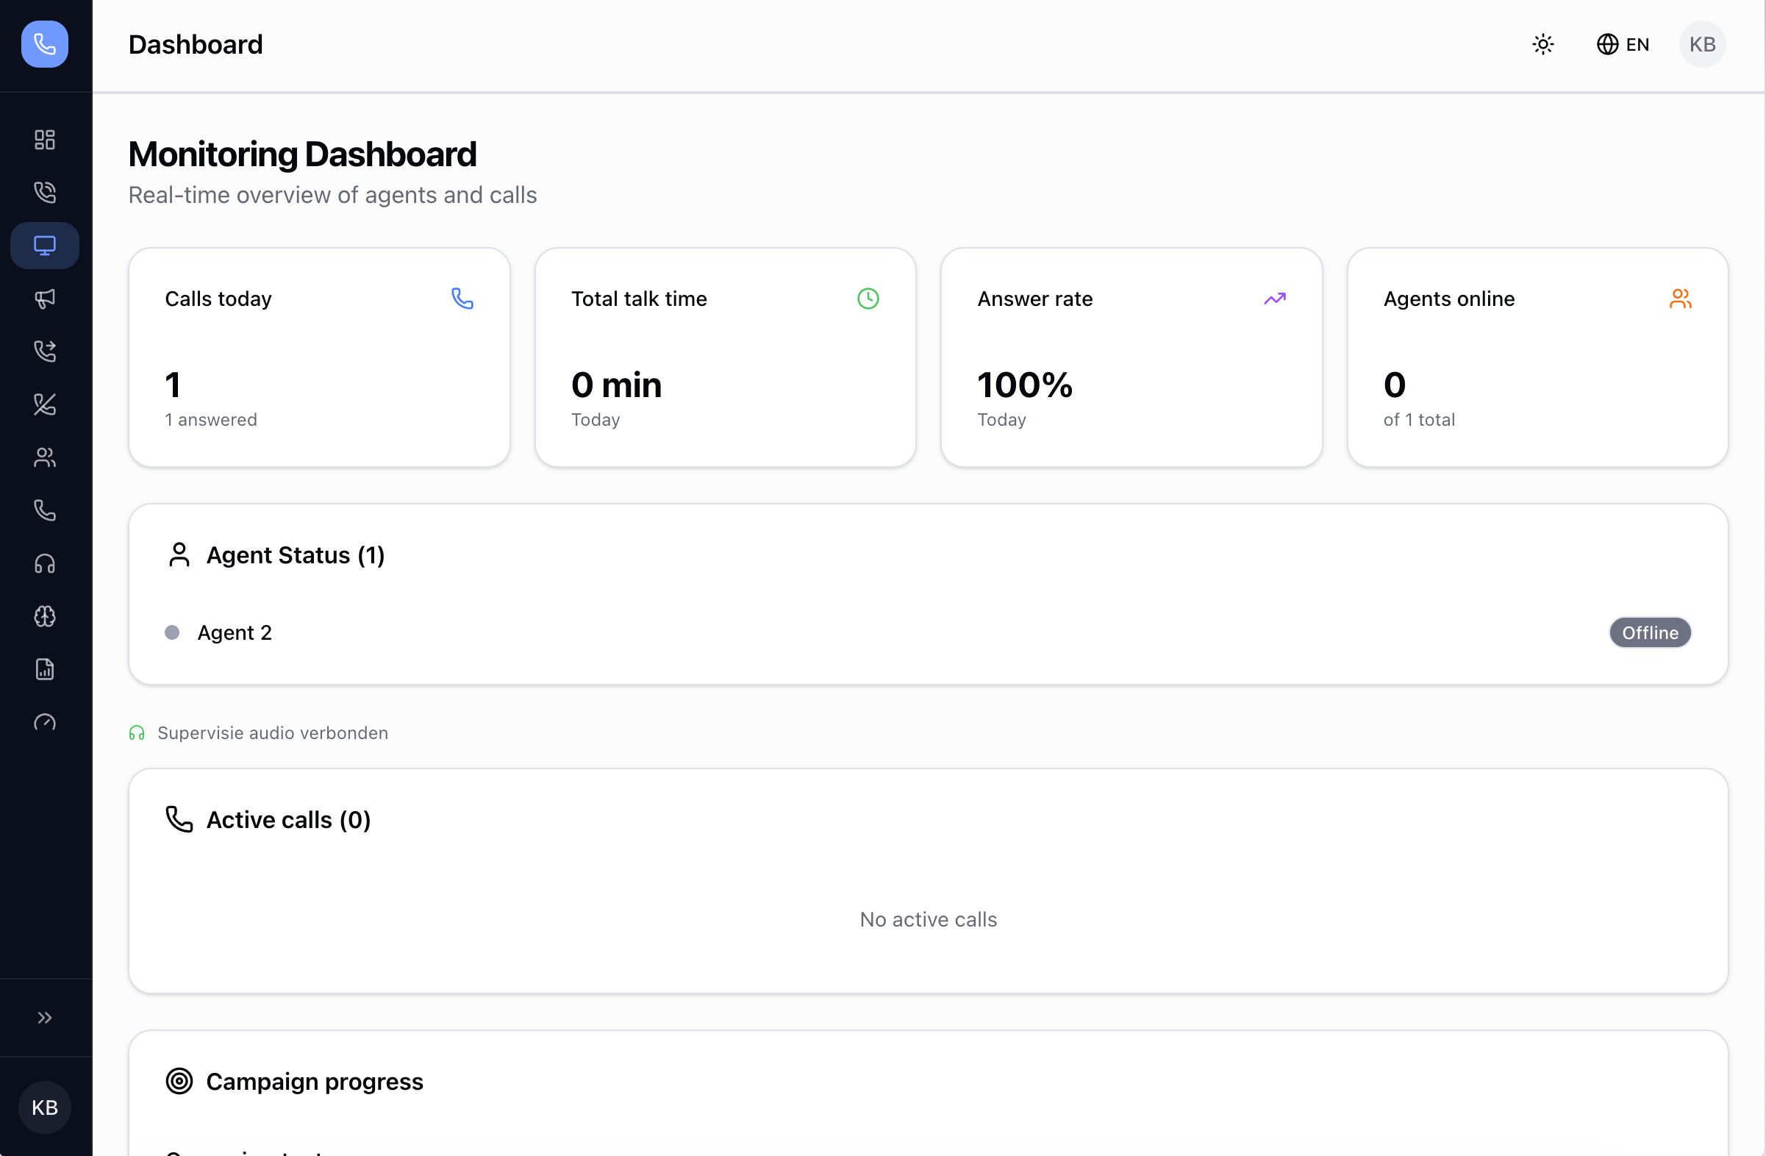Open the KB profile menu
The image size is (1766, 1156).
(x=1702, y=45)
